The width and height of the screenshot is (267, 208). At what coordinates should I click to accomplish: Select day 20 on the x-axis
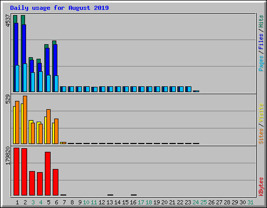coord(164,202)
